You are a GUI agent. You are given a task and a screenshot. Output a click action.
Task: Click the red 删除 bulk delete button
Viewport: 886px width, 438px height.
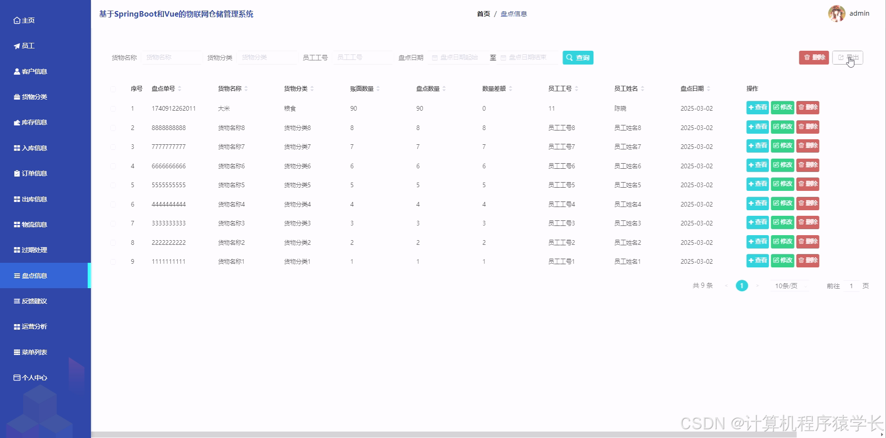click(x=814, y=58)
